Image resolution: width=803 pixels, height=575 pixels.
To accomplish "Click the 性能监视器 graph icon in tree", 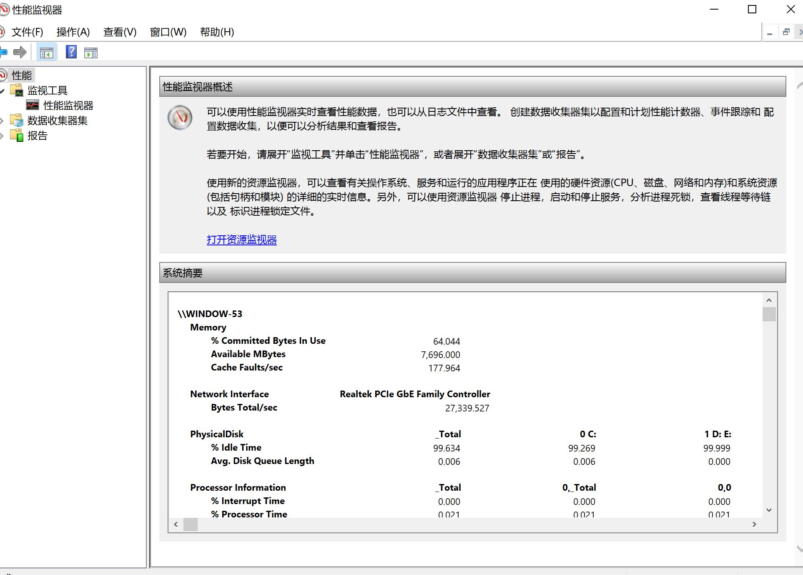I will (33, 105).
